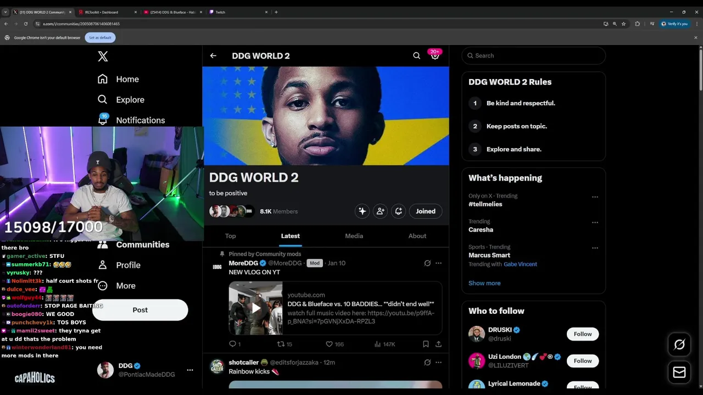This screenshot has height=395, width=703.
Task: Toggle community notifications bell
Action: click(399, 211)
